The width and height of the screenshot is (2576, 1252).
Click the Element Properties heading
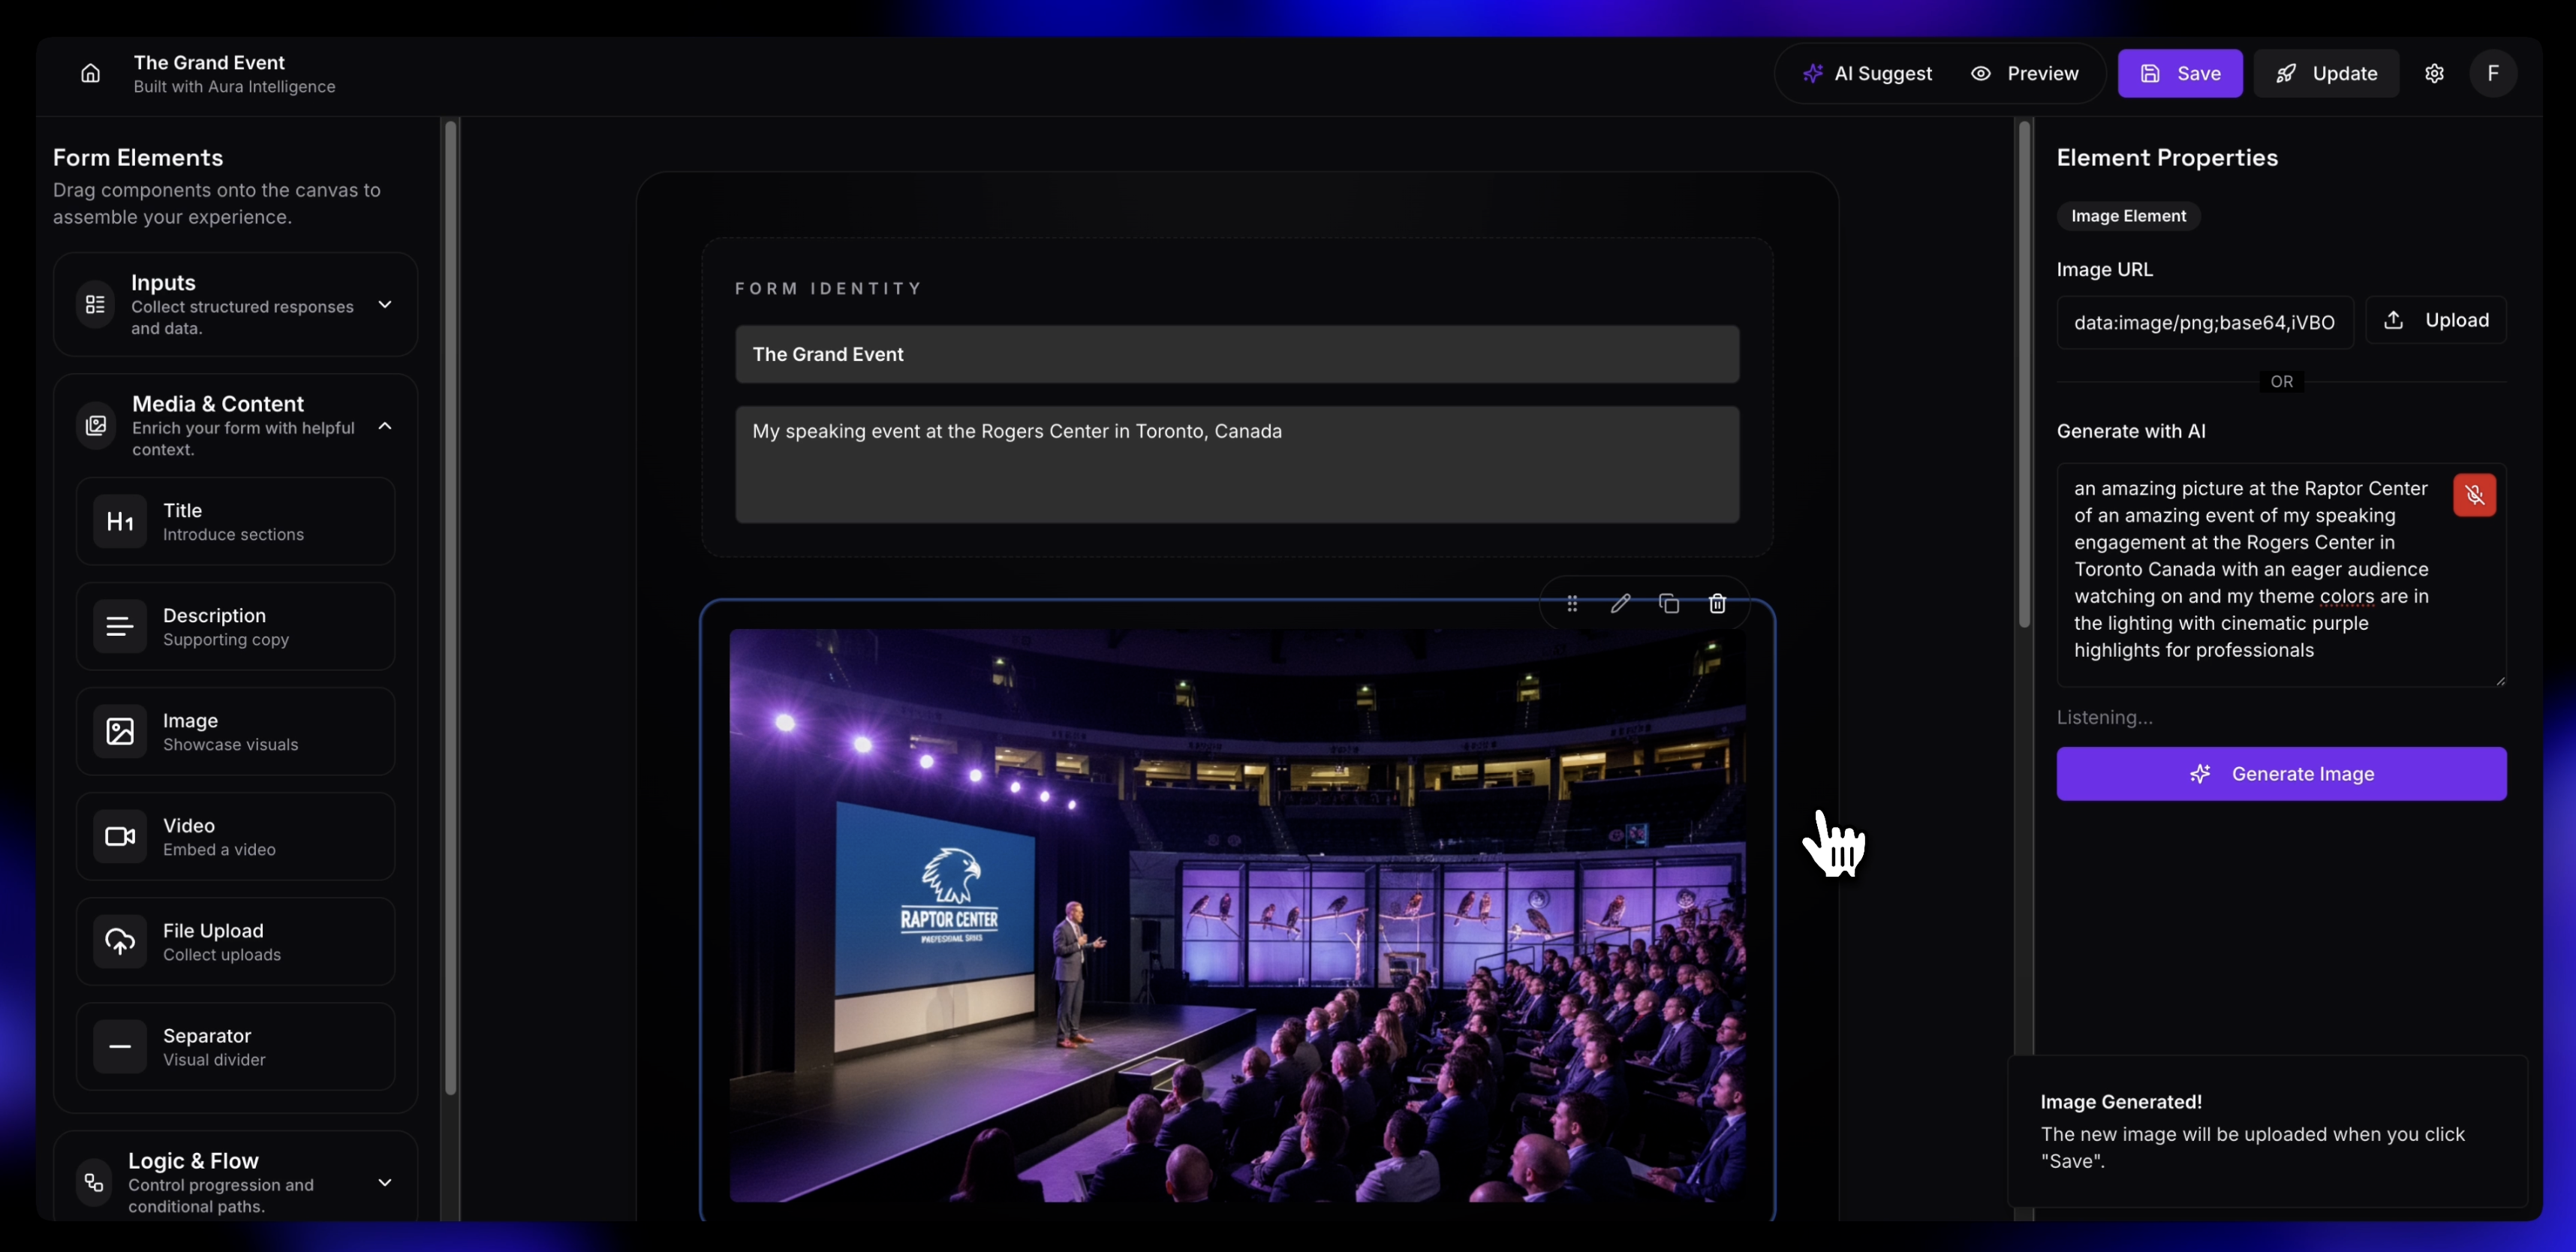(2167, 157)
